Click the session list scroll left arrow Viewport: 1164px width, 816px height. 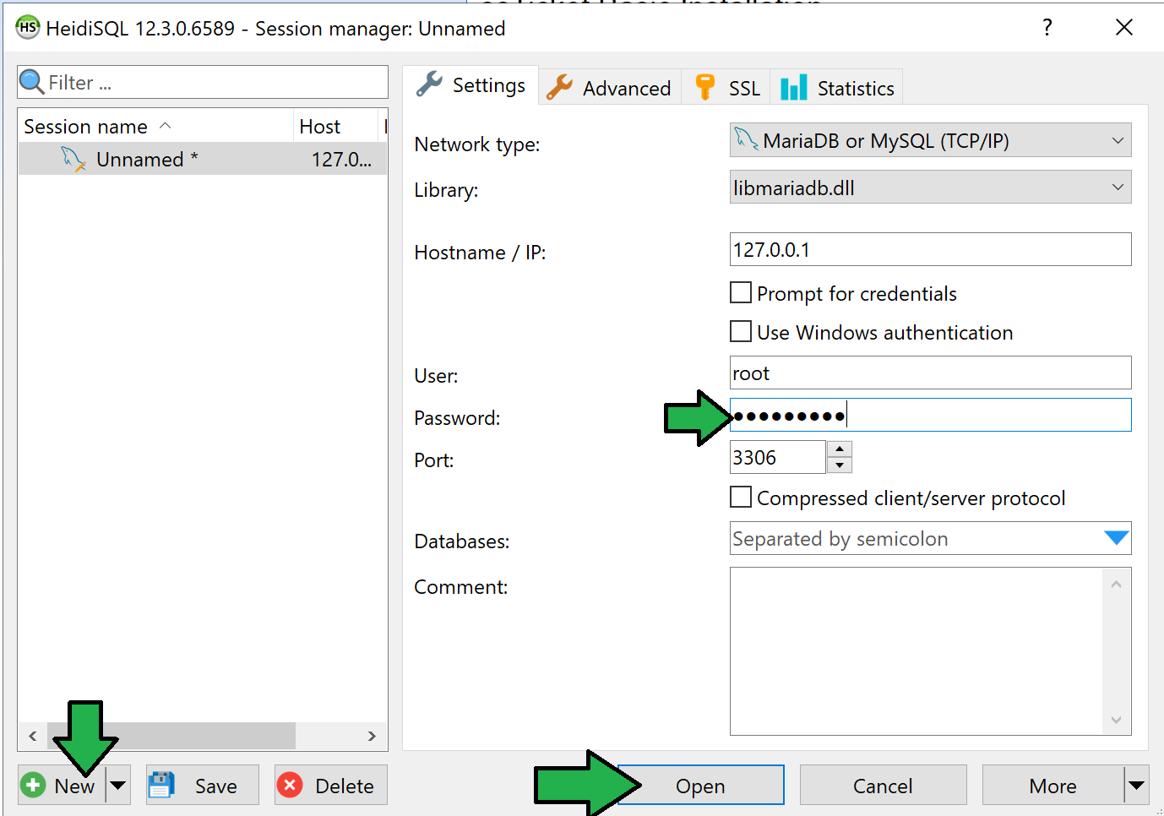(x=33, y=736)
